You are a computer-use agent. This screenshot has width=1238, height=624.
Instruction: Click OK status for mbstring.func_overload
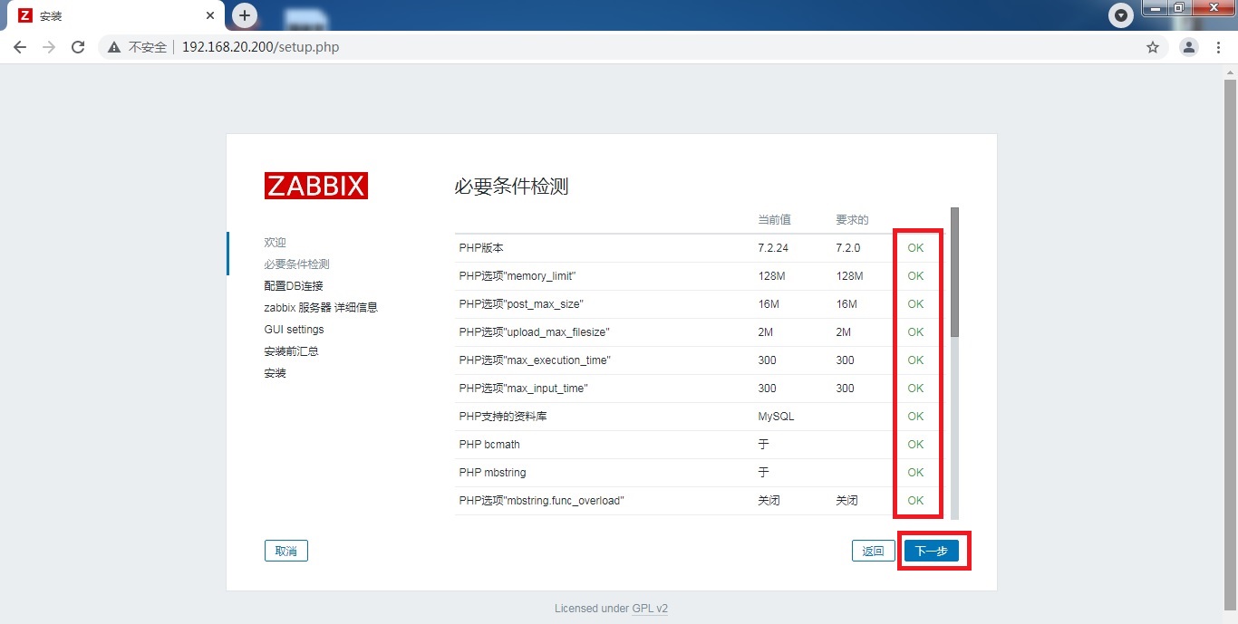pos(915,501)
